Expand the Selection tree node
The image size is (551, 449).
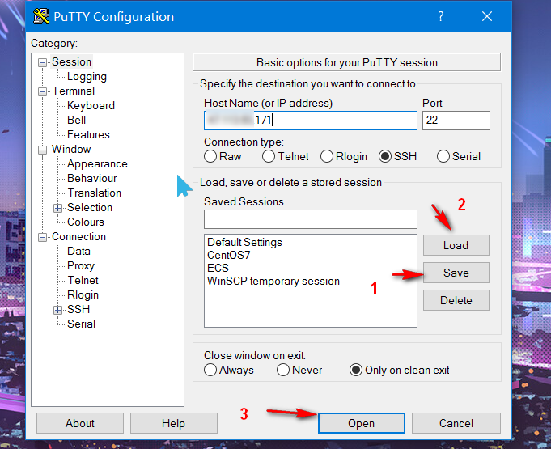point(57,209)
